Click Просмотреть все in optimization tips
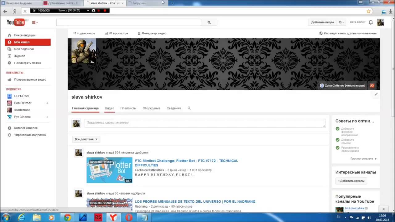The height and width of the screenshot is (222, 395). [363, 159]
